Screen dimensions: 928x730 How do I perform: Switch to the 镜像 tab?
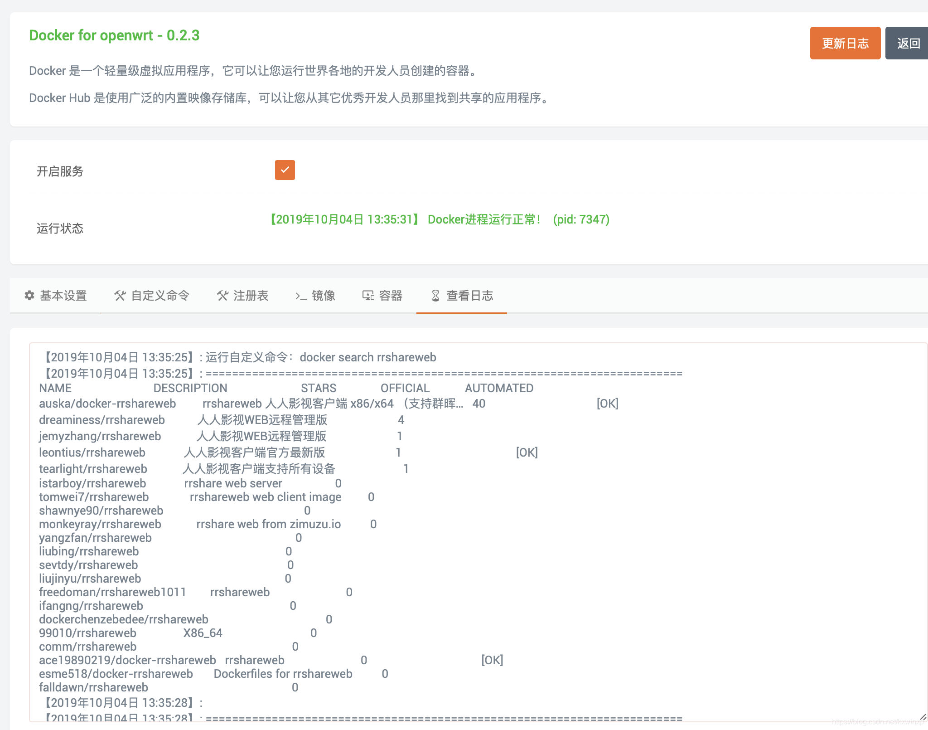pos(315,296)
